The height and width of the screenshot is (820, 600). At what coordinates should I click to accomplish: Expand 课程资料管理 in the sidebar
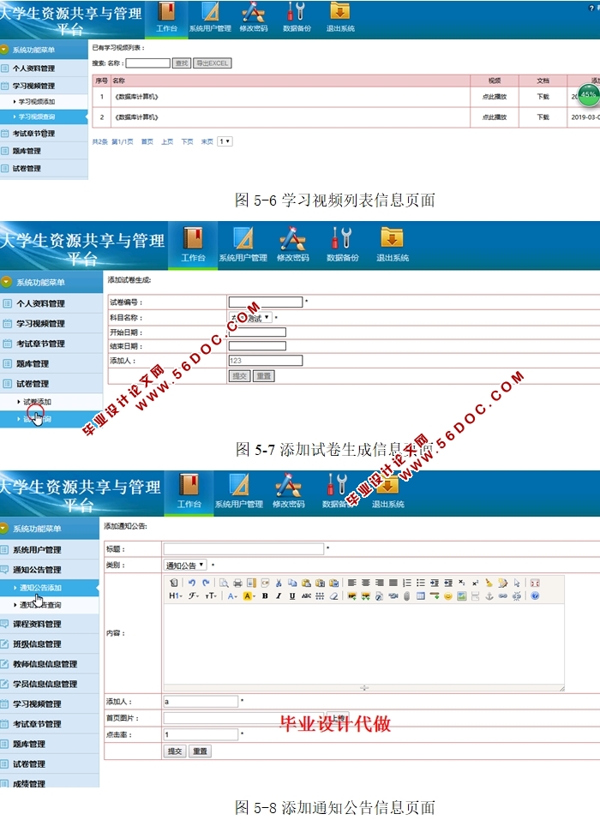point(37,624)
